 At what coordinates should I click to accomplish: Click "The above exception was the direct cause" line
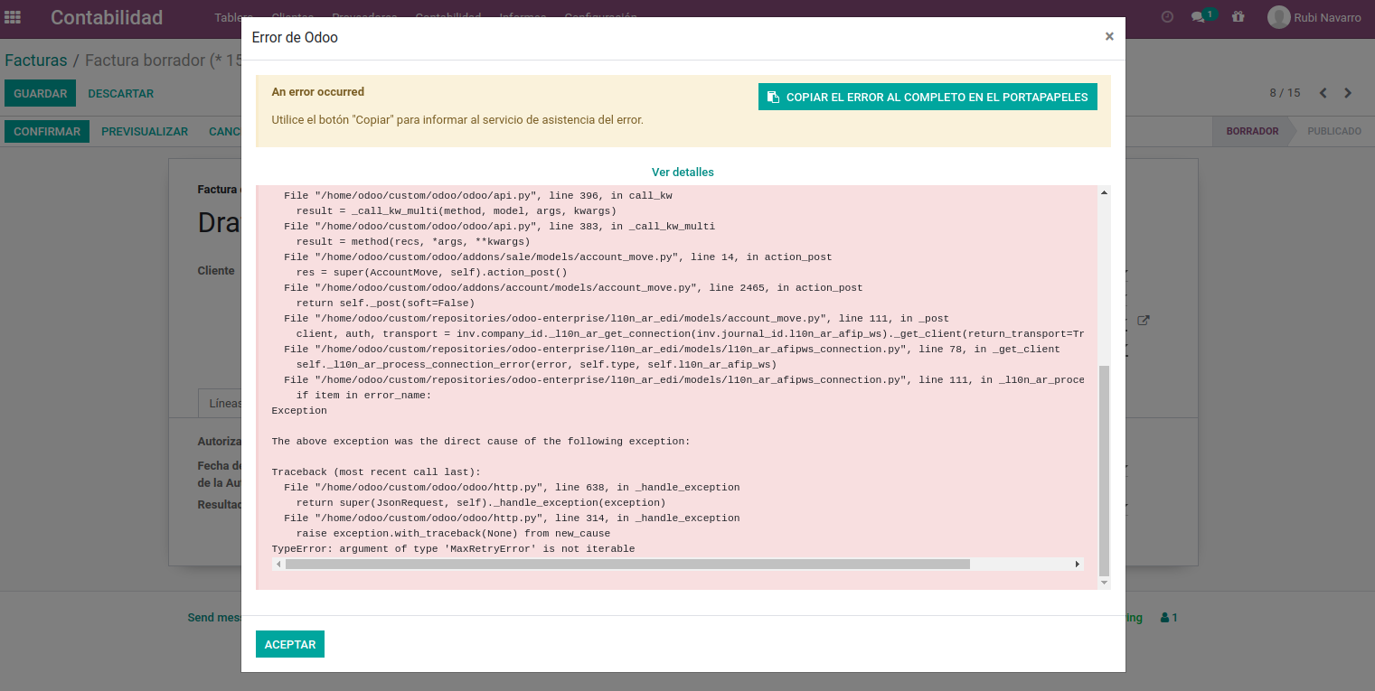[x=481, y=442]
